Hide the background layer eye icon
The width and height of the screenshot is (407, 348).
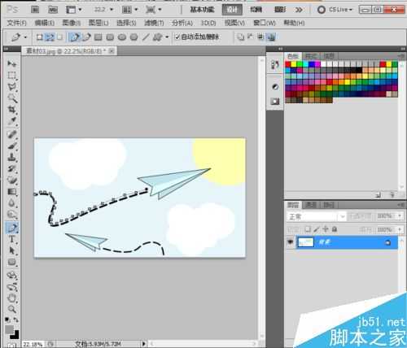[x=290, y=242]
